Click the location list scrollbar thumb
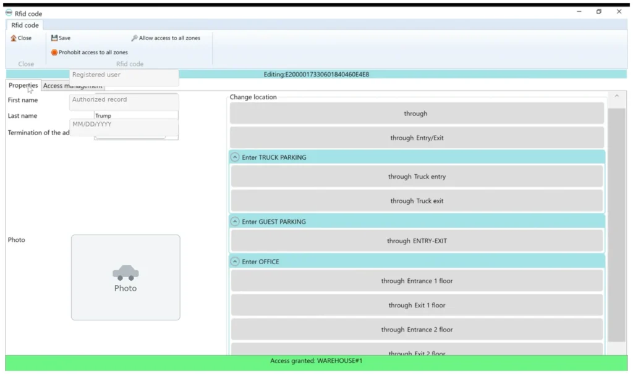 coord(616,225)
